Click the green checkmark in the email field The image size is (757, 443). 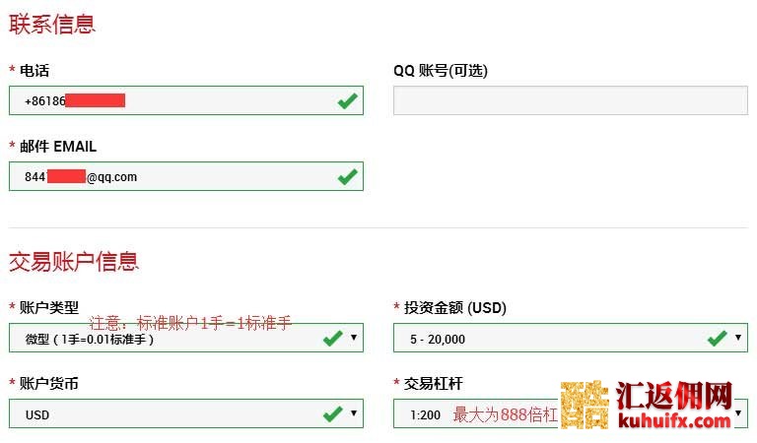(347, 176)
